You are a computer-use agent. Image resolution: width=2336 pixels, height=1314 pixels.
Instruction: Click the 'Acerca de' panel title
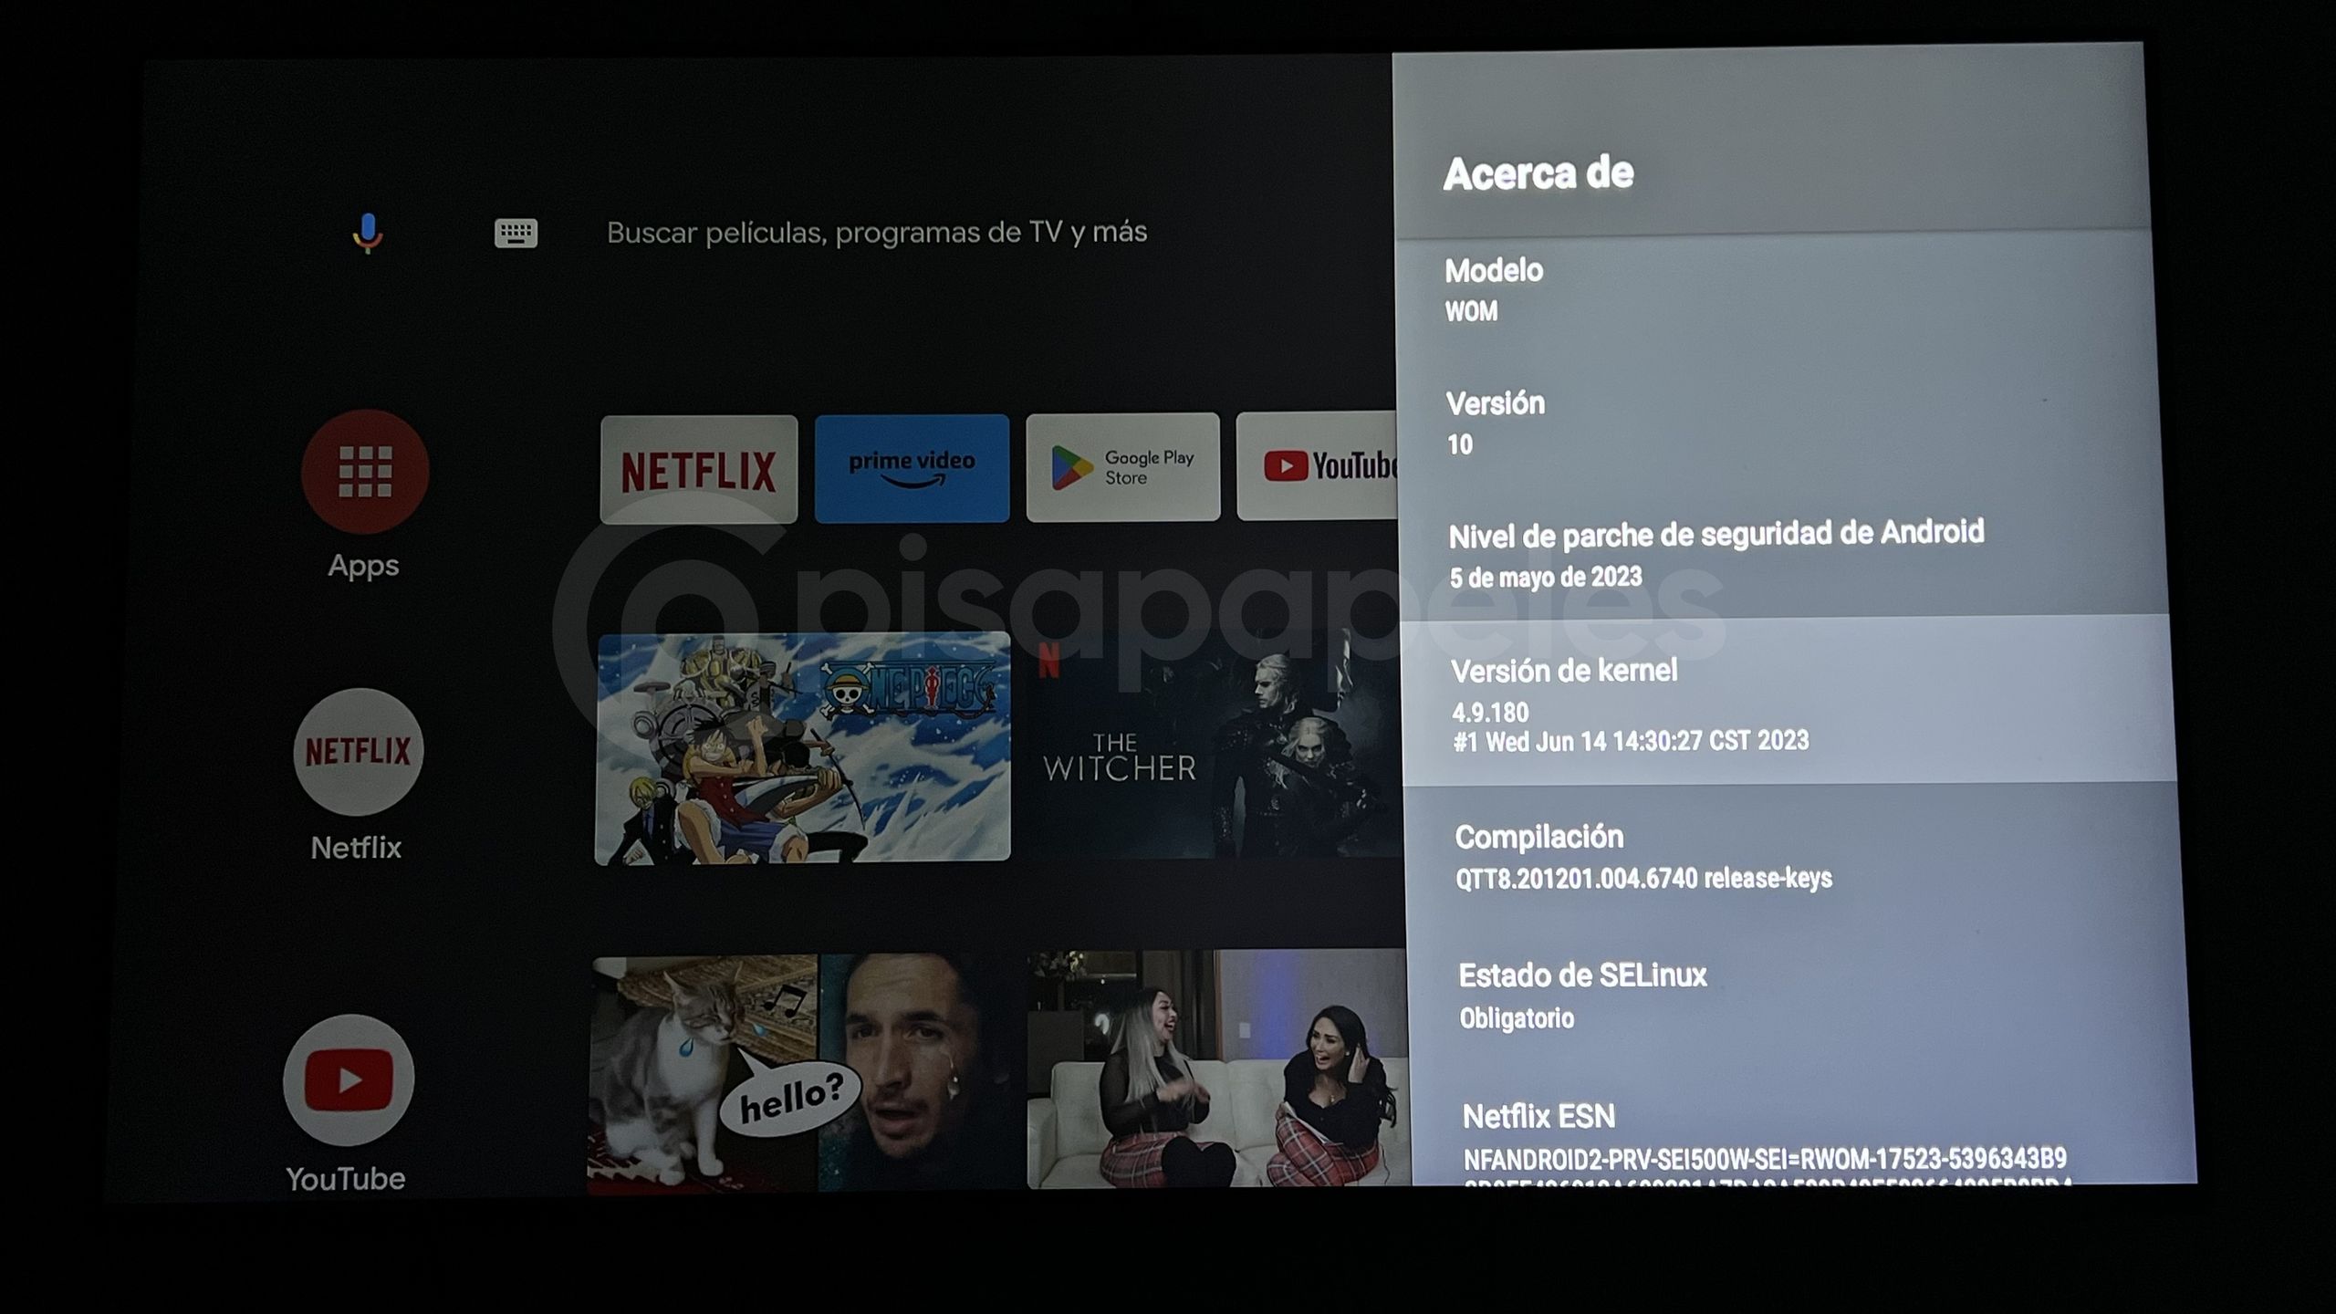click(x=1538, y=173)
